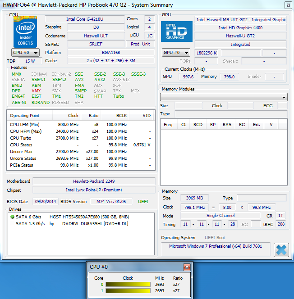Click the Haswell ULT codename field

click(x=96, y=36)
